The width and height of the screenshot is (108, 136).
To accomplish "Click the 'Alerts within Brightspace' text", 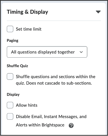I will [40, 125].
